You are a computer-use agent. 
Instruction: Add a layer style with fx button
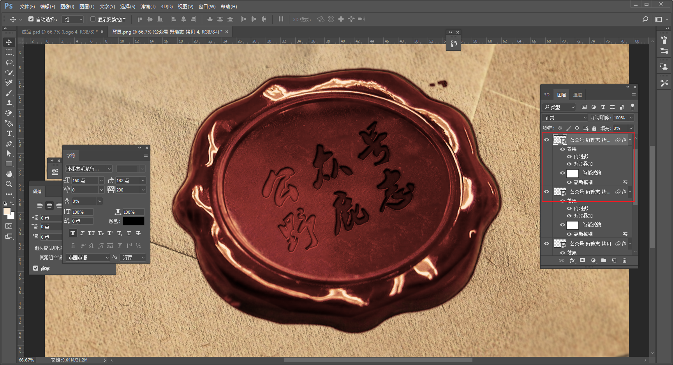572,260
